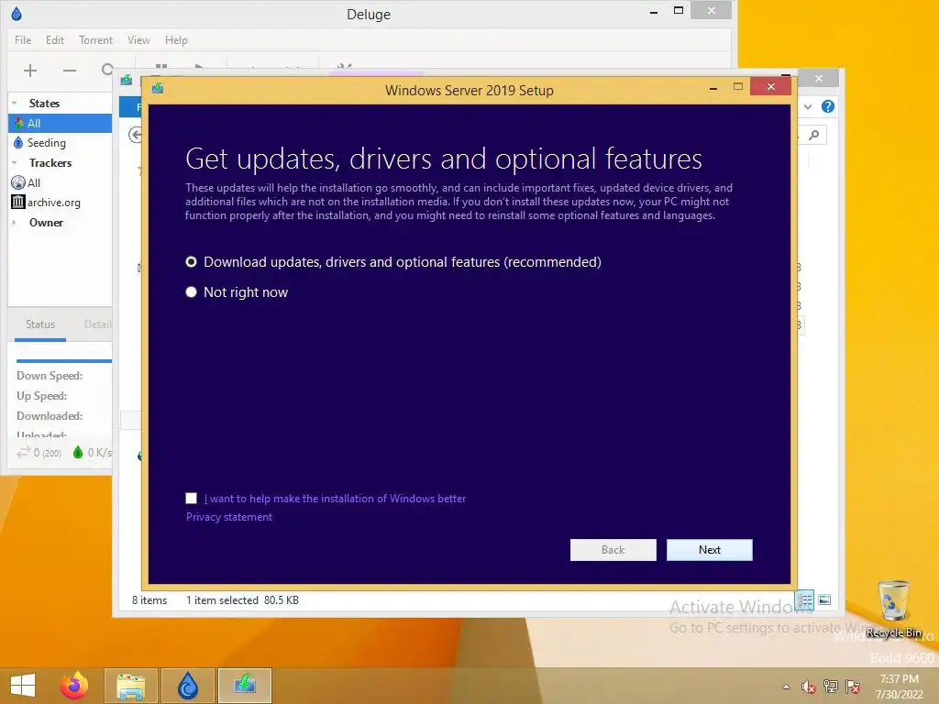
Task: Open the File menu in Deluge
Action: click(23, 40)
